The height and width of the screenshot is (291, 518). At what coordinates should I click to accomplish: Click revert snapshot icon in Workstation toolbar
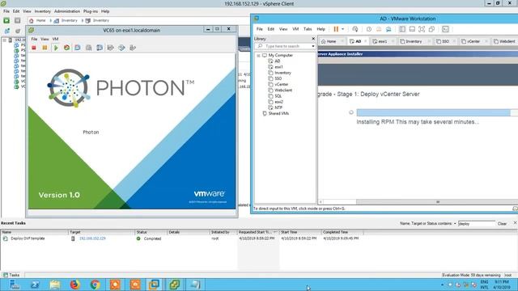coord(379,29)
